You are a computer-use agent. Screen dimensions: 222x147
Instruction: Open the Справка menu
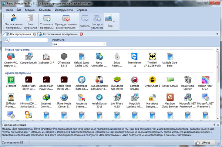[82, 10]
